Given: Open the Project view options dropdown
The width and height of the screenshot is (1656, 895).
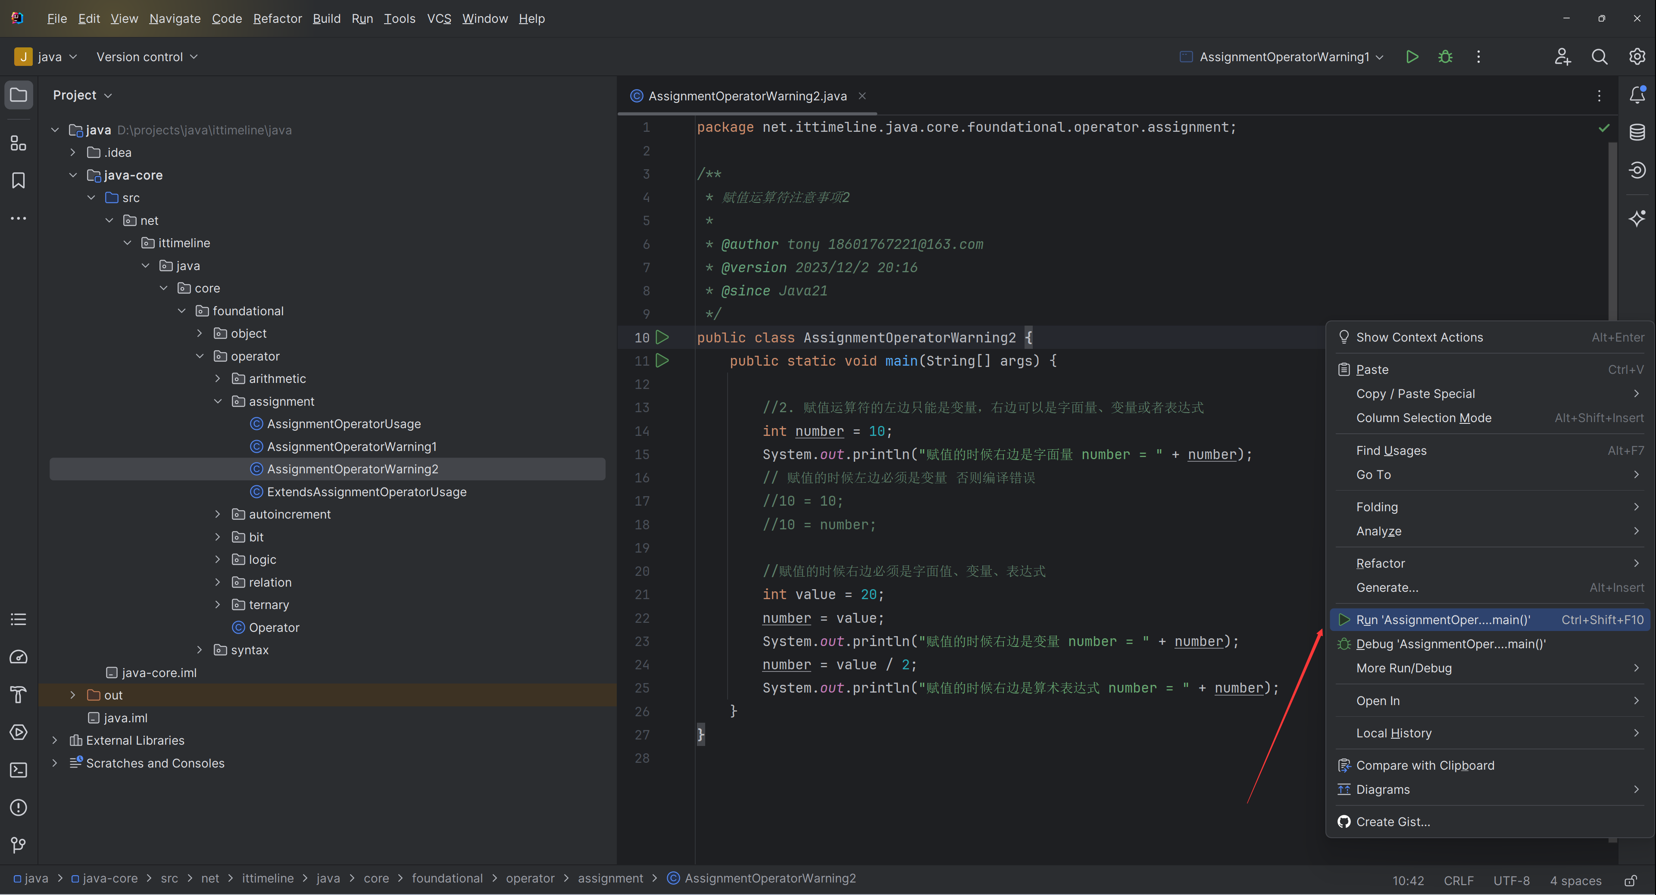Looking at the screenshot, I should pyautogui.click(x=82, y=95).
